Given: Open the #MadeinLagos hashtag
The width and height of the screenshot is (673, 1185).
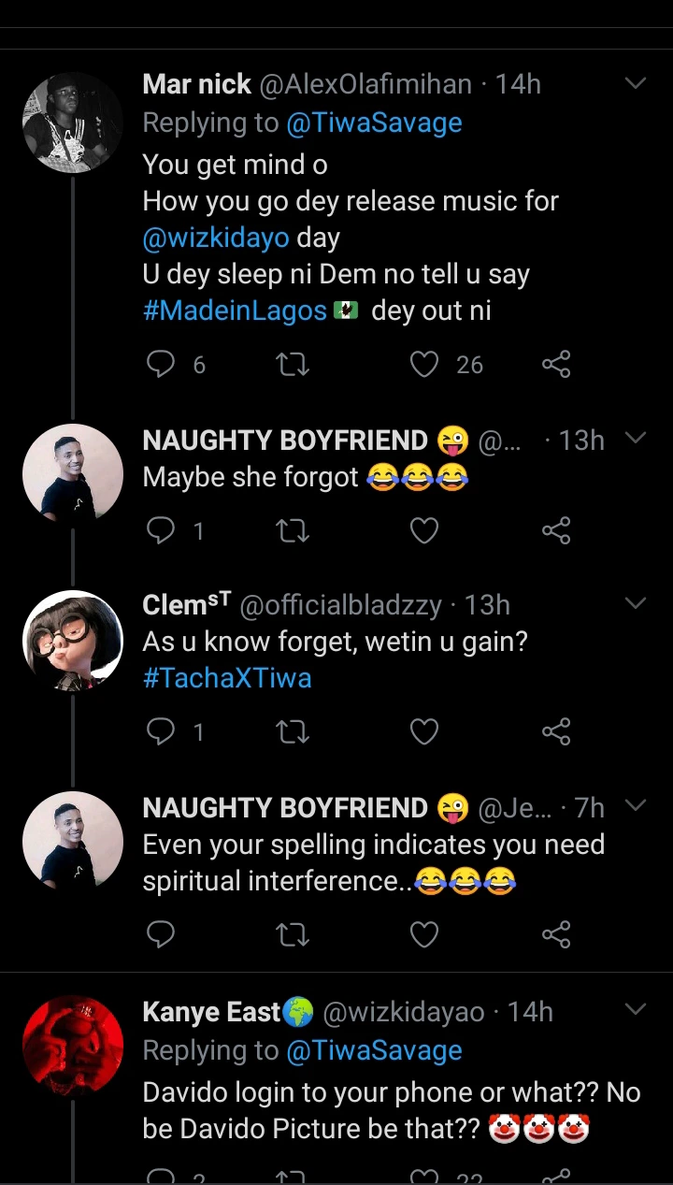Looking at the screenshot, I should point(236,311).
